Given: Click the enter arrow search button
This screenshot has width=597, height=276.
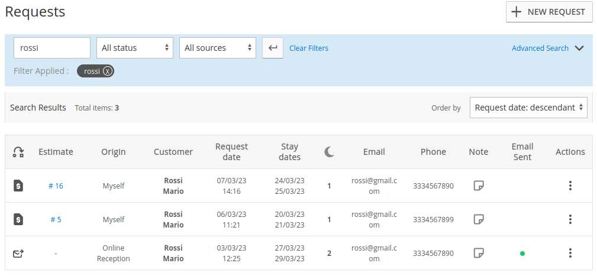Looking at the screenshot, I should point(272,48).
